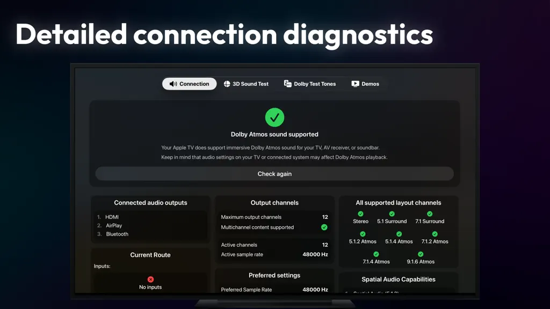Screen dimensions: 550x309
Task: Click the speaker icon in Connection tab
Action: pyautogui.click(x=173, y=84)
